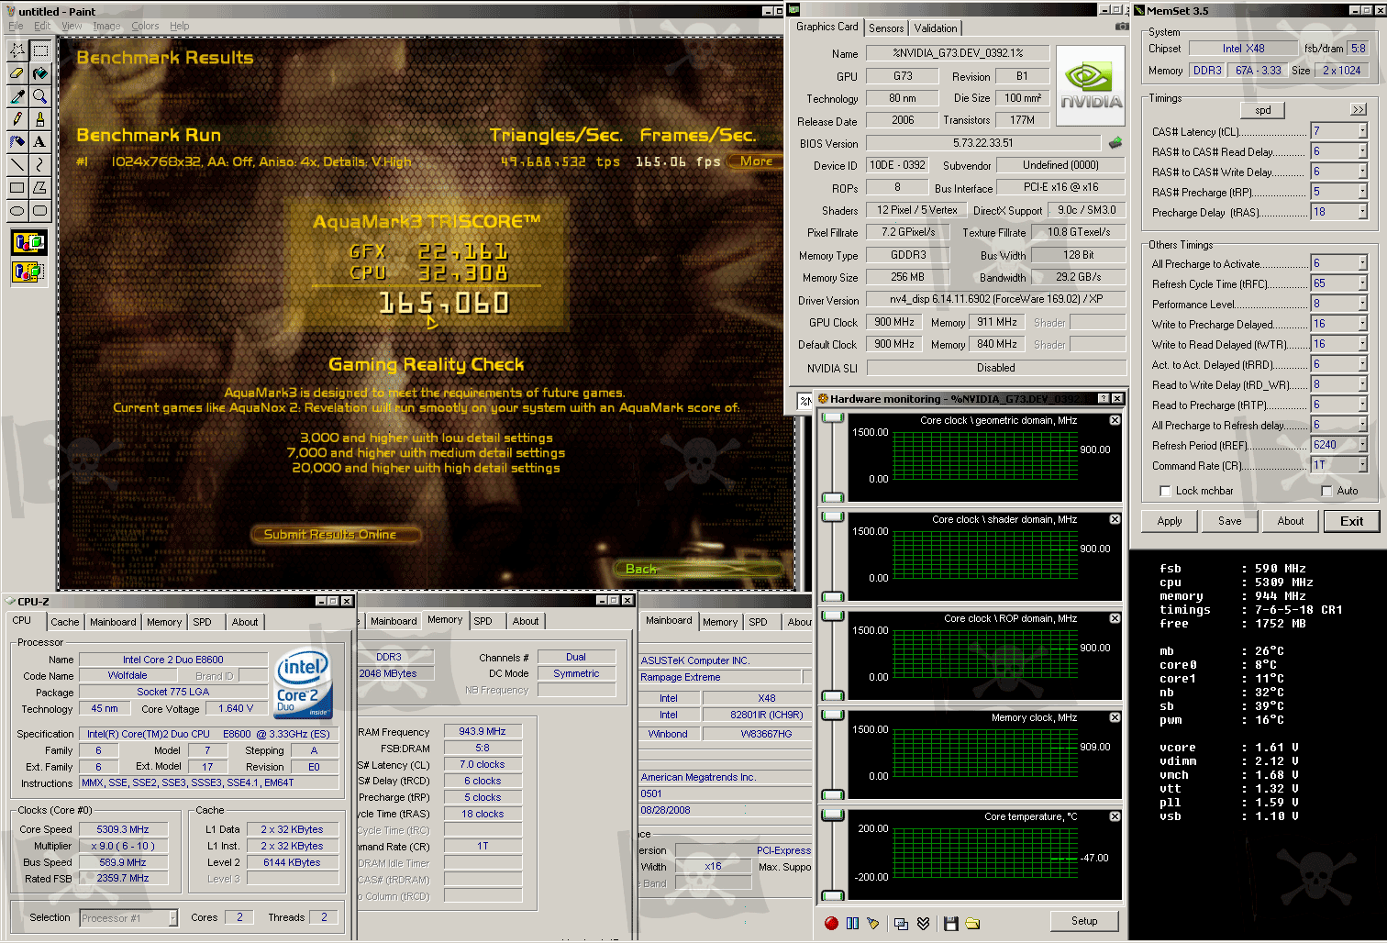
Task: Click the lower slider handle of the Core temperature graph
Action: point(833,894)
